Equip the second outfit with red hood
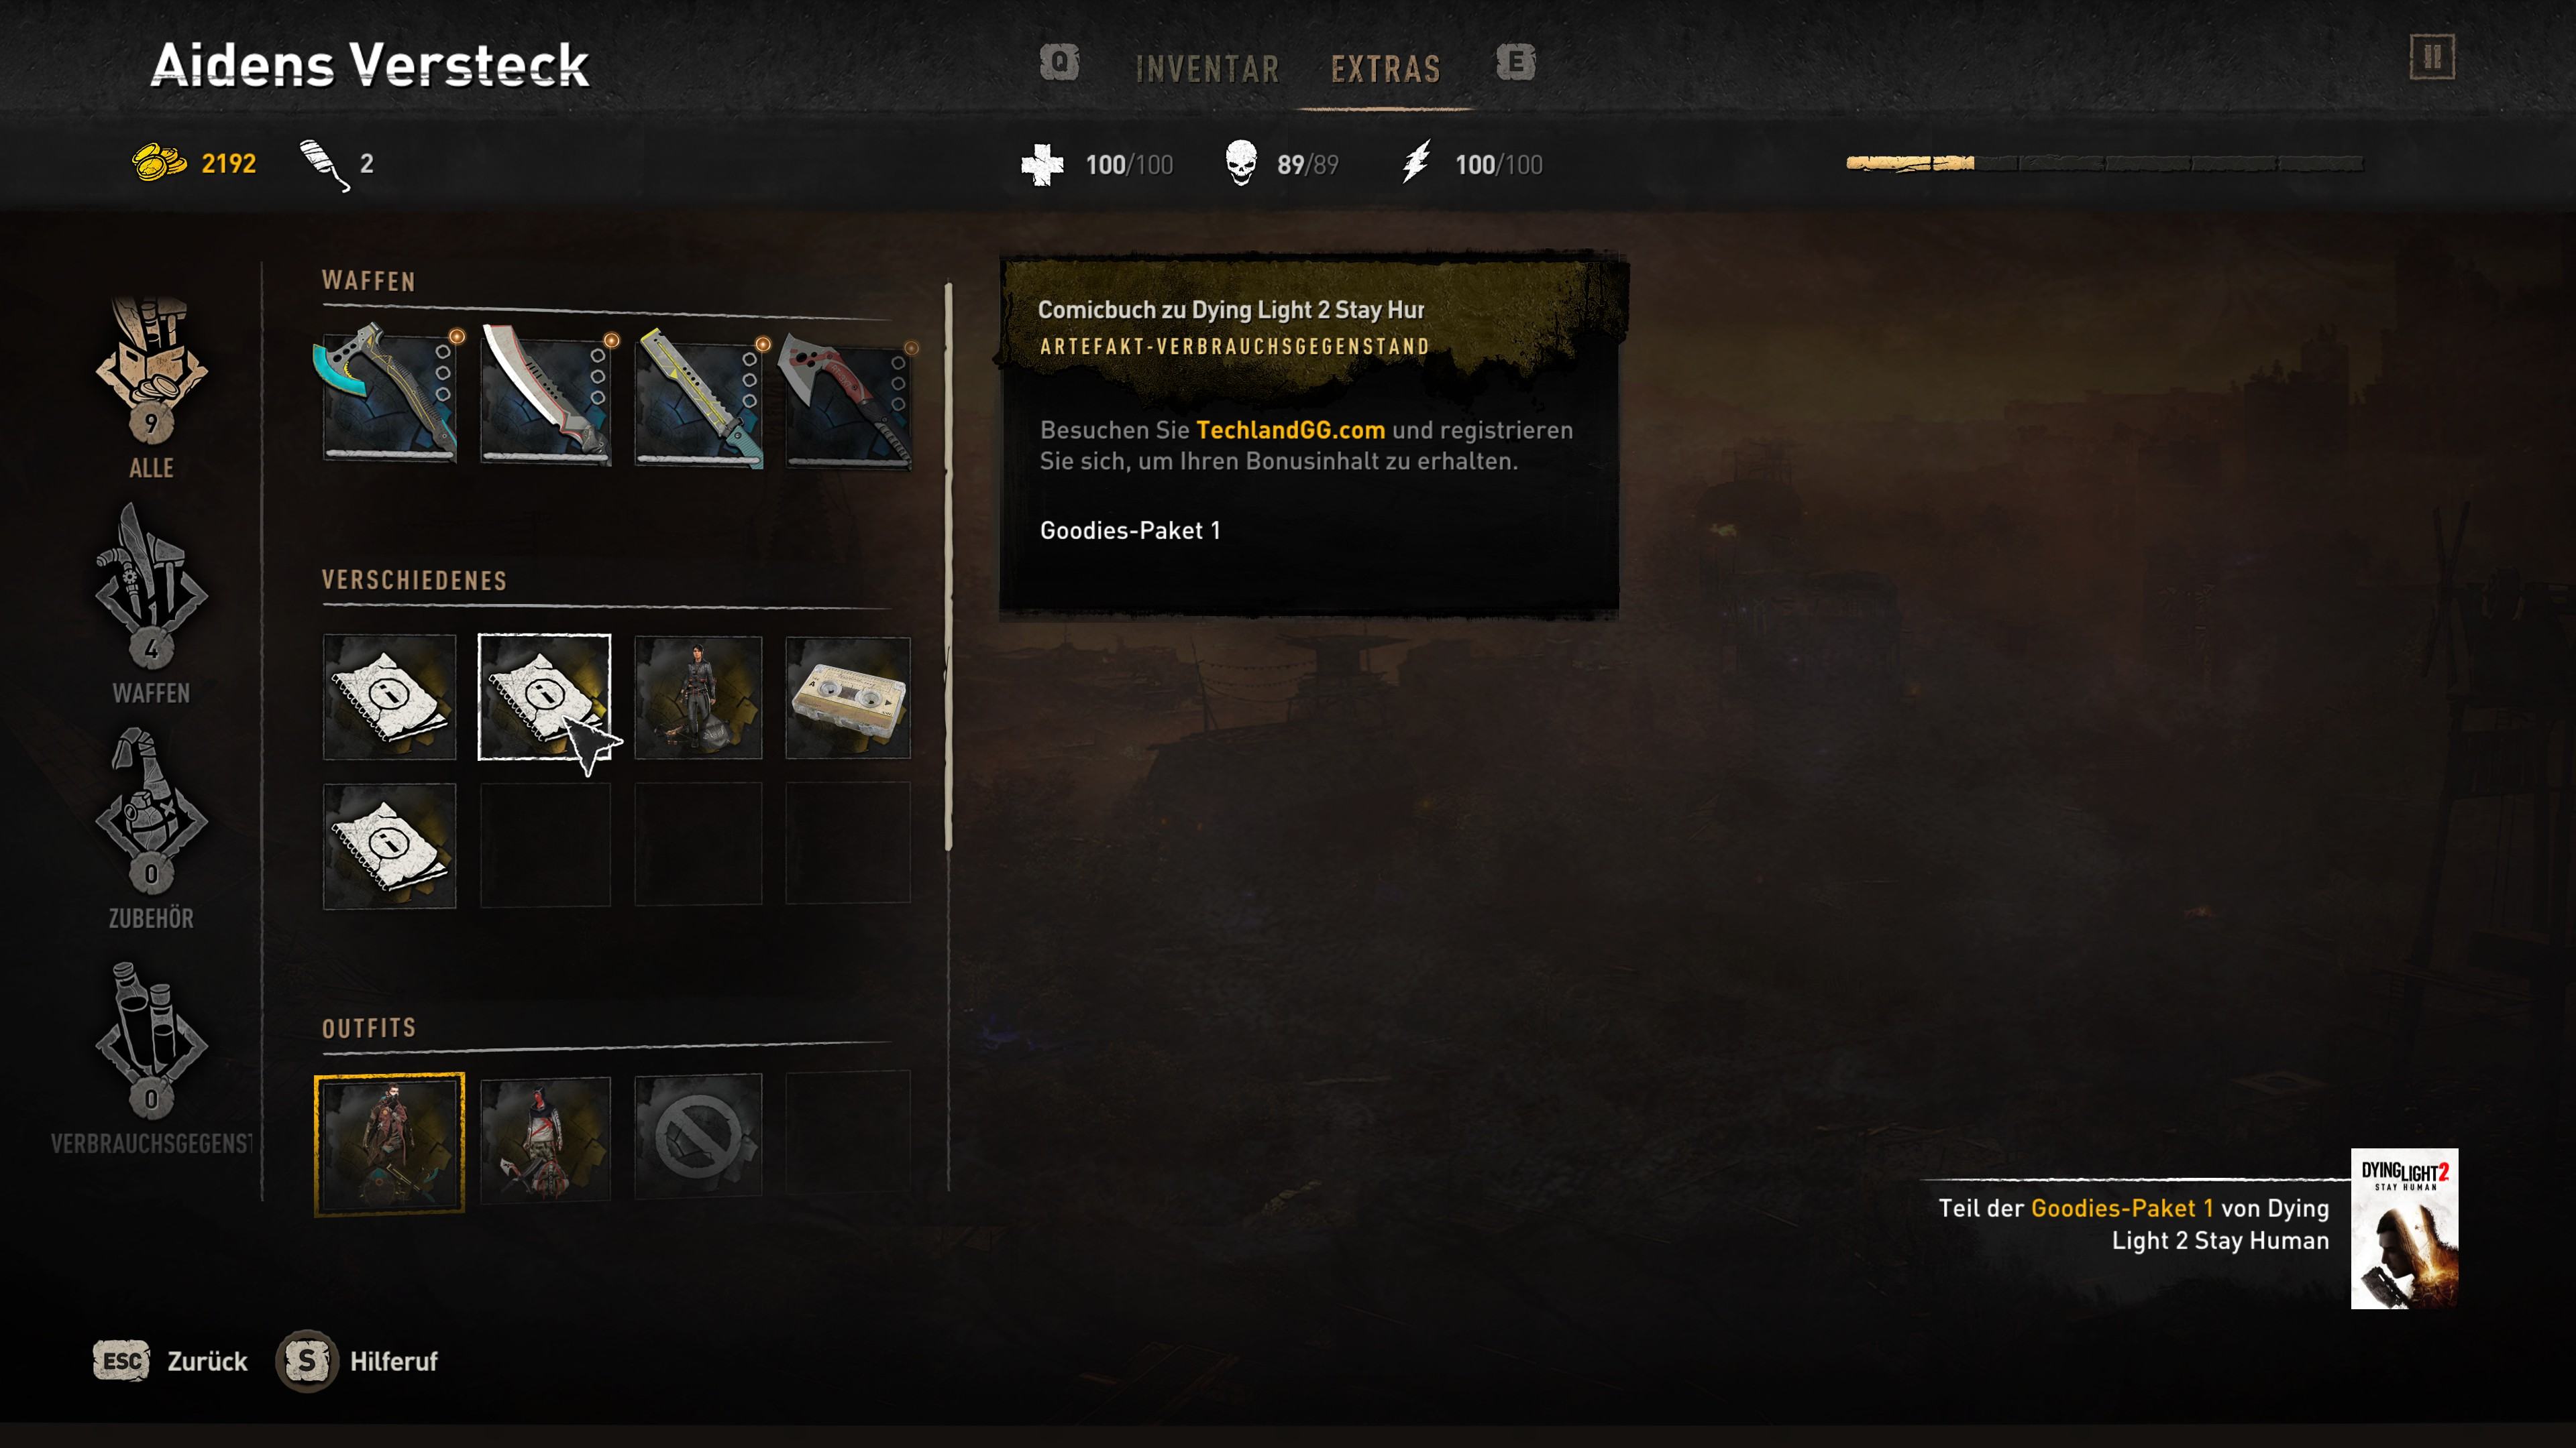 pyautogui.click(x=545, y=1139)
